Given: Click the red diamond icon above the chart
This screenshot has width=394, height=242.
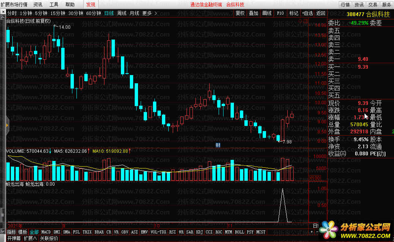Looking at the screenshot, I should (x=300, y=21).
